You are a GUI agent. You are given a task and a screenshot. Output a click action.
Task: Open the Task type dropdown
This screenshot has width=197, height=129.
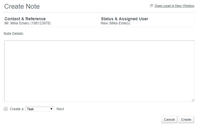coord(40,109)
